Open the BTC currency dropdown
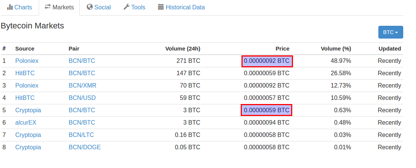The width and height of the screenshot is (416, 168). [x=390, y=32]
